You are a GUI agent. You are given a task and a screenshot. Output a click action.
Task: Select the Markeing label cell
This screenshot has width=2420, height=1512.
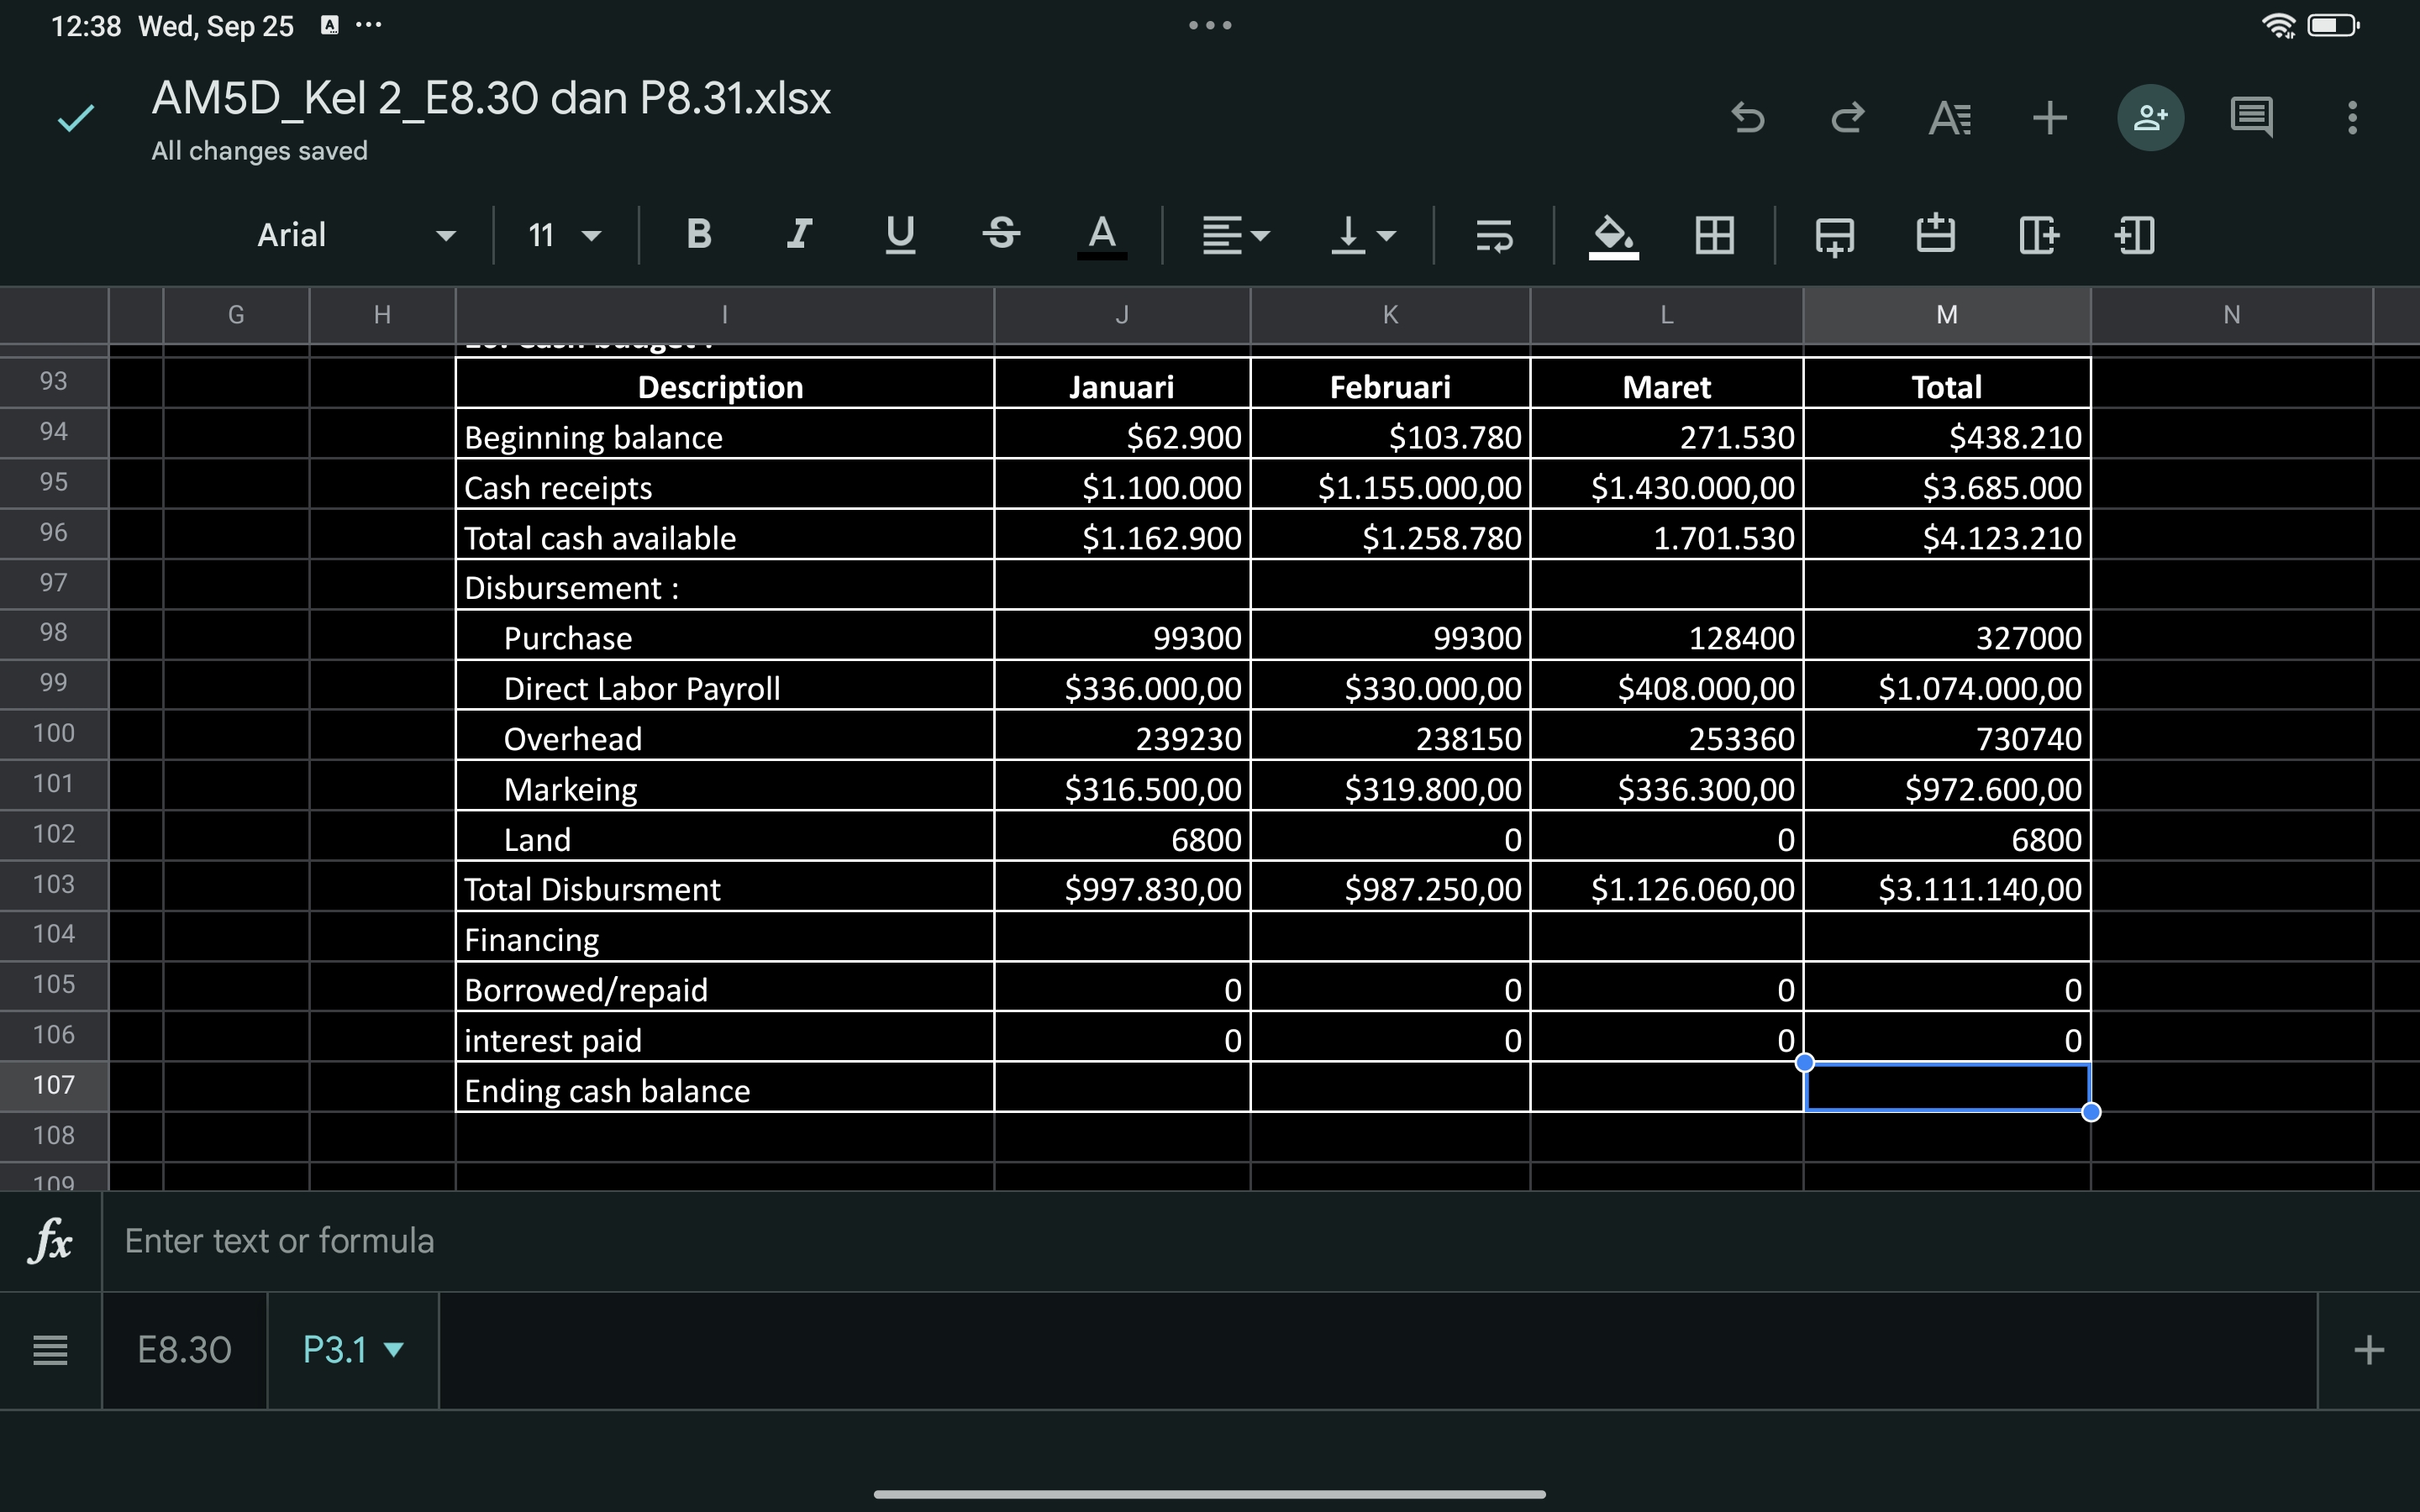pyautogui.click(x=724, y=787)
